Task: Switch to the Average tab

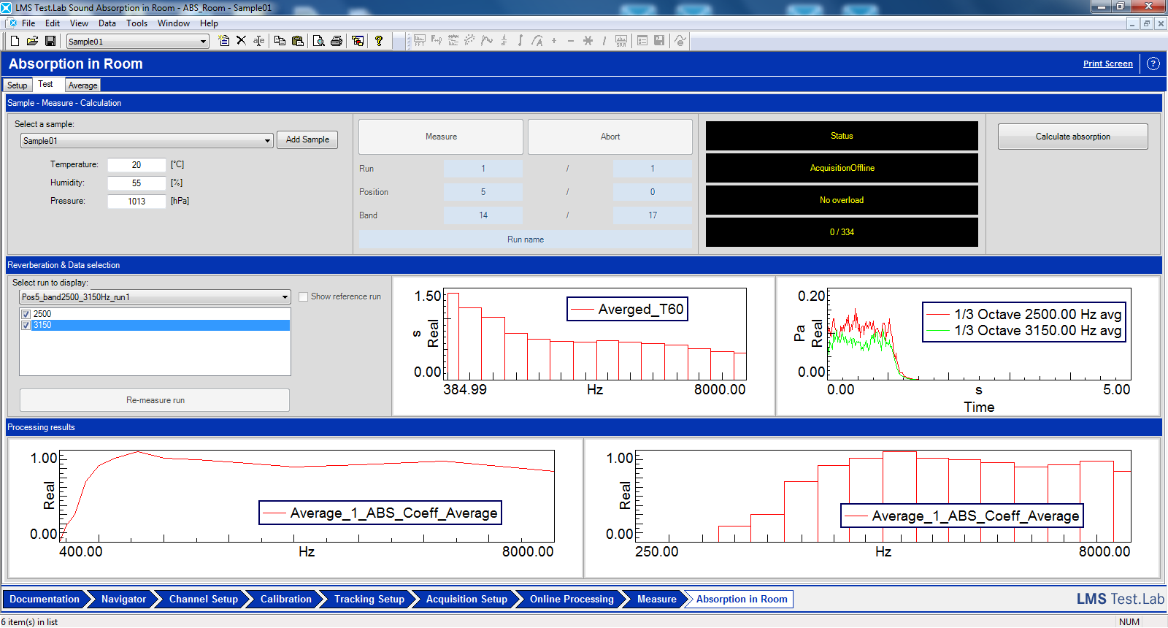Action: 82,85
